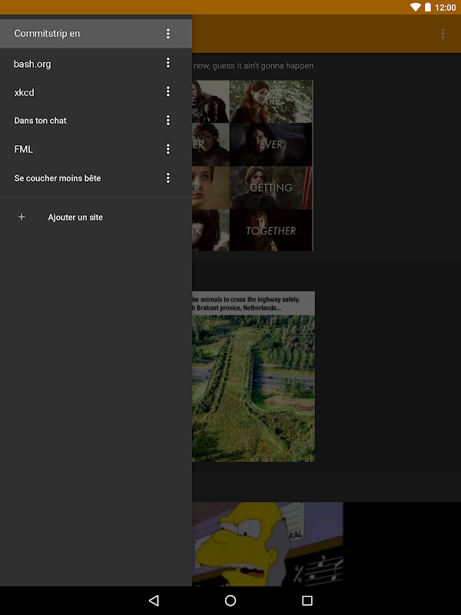Tap the Android back navigation button
Image resolution: width=461 pixels, height=615 pixels.
(154, 600)
